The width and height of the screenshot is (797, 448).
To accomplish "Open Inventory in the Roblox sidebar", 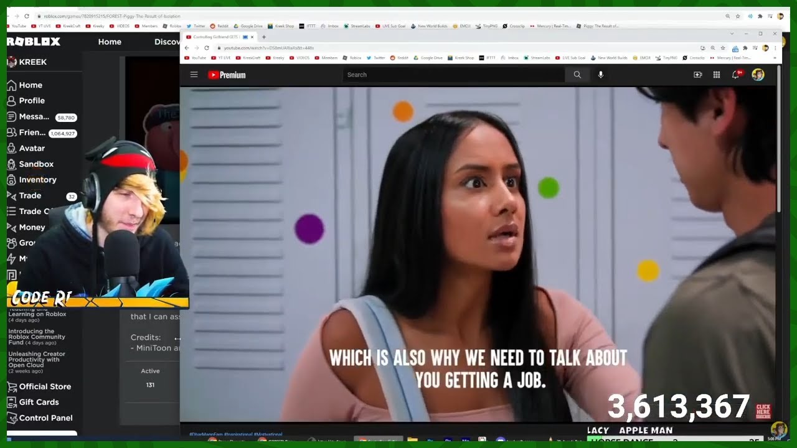I will click(x=31, y=180).
